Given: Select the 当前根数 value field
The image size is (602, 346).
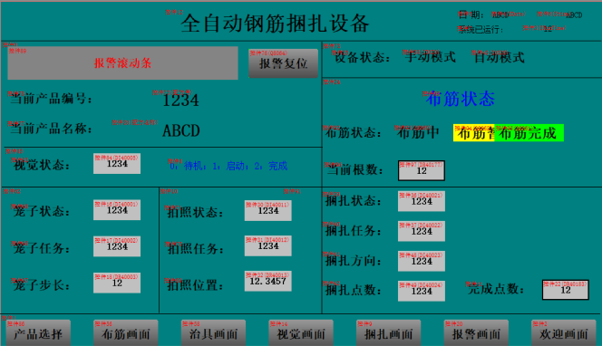Looking at the screenshot, I should (x=422, y=170).
